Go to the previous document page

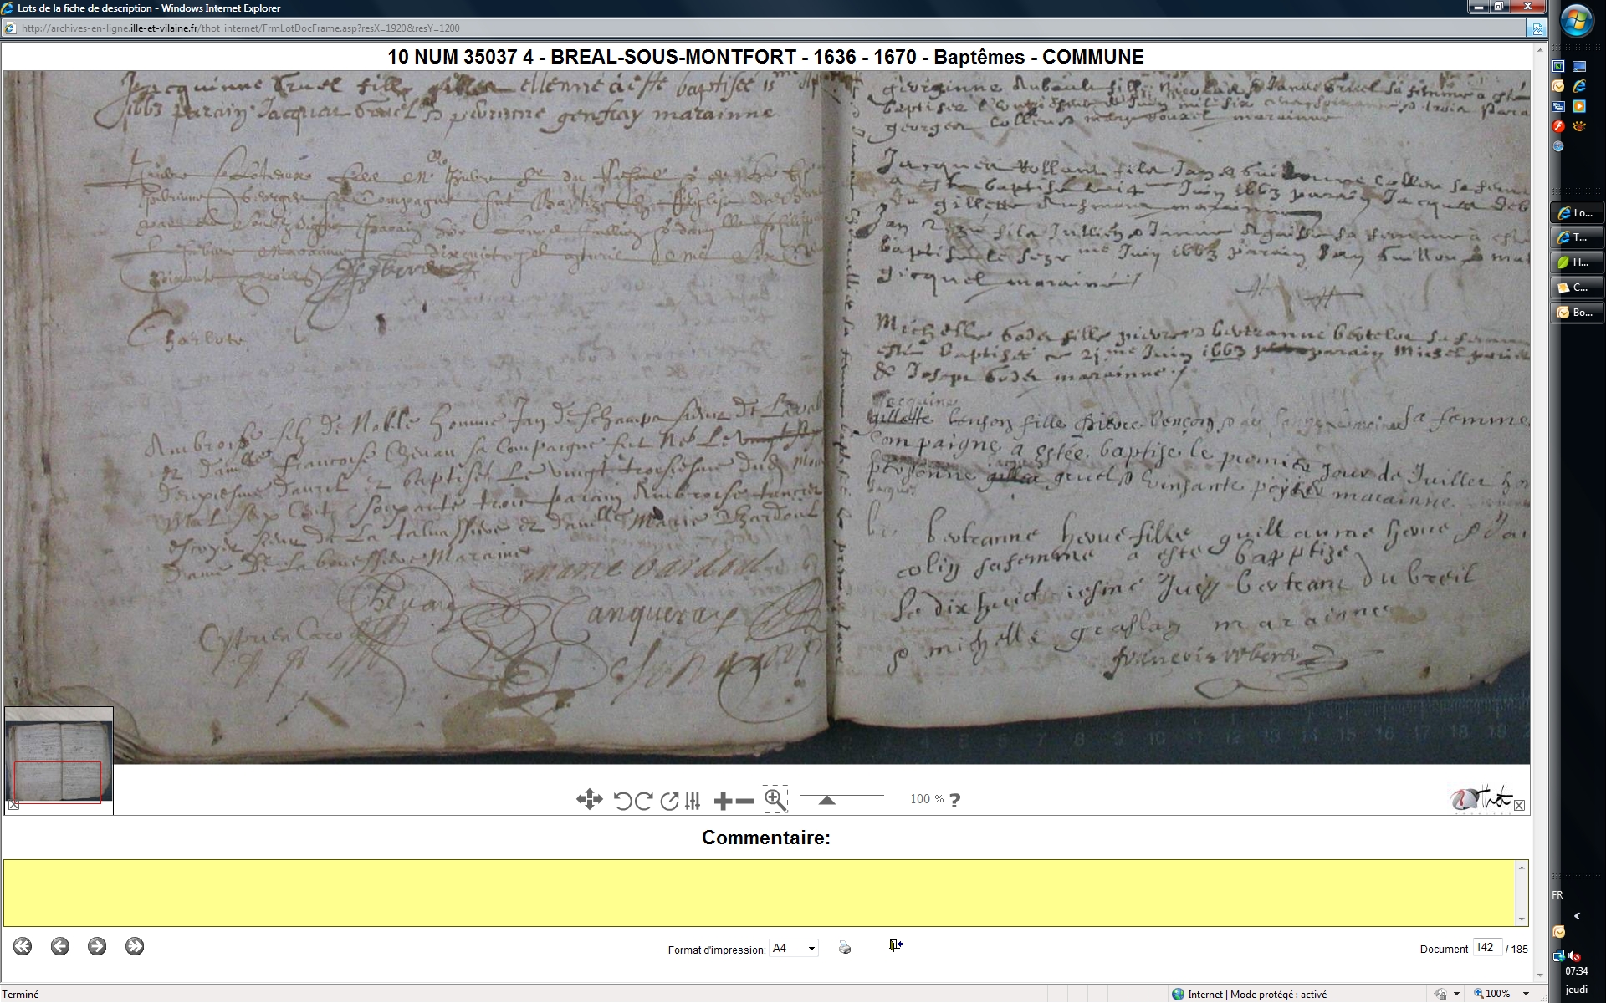click(60, 946)
